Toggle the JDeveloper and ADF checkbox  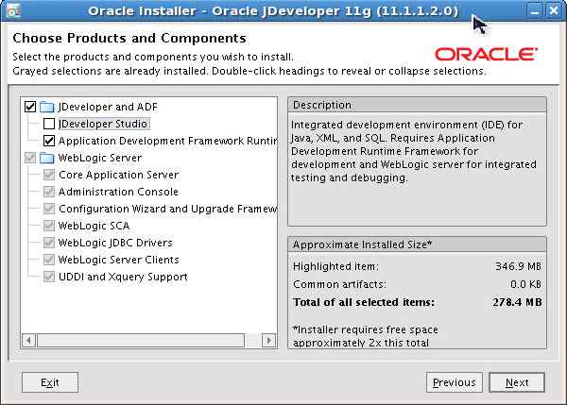tap(30, 107)
